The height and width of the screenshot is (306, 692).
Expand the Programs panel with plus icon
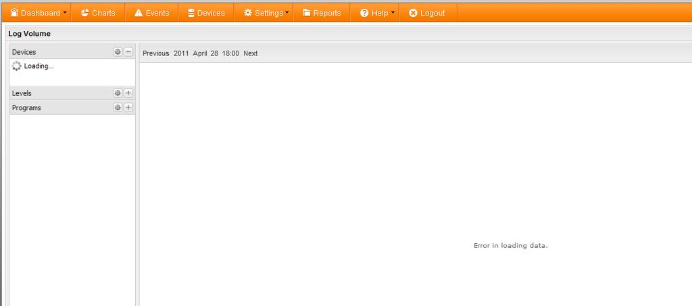pos(128,107)
